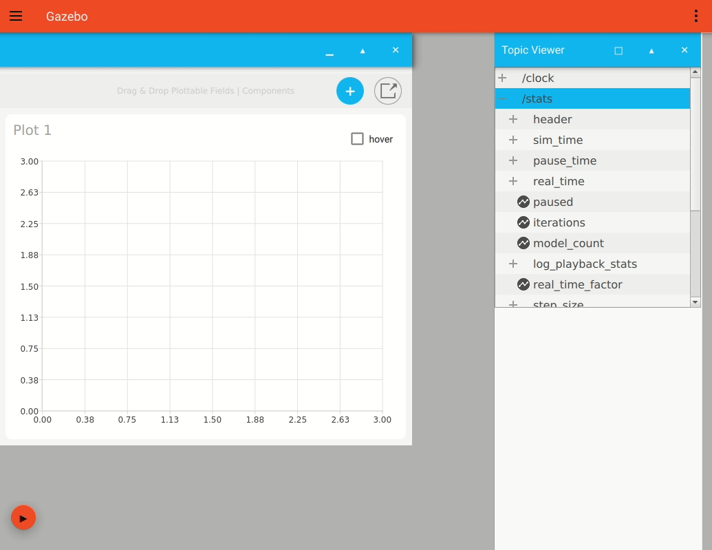The height and width of the screenshot is (550, 712).
Task: Expand the /clock topic
Action: click(501, 78)
